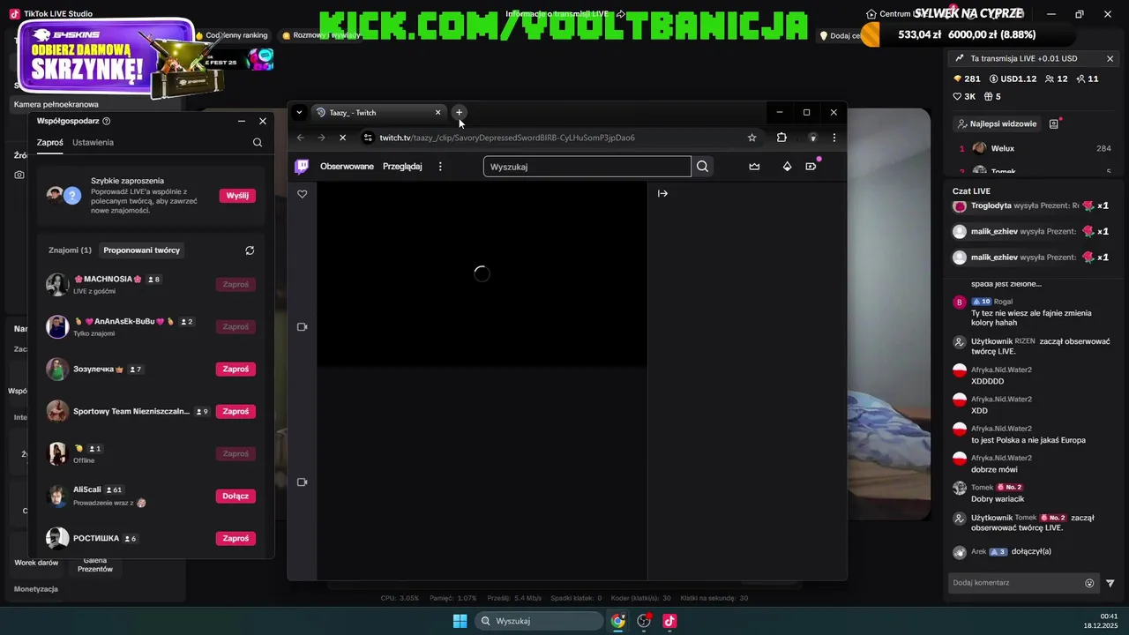Click the Rogal chat username

tap(1003, 302)
